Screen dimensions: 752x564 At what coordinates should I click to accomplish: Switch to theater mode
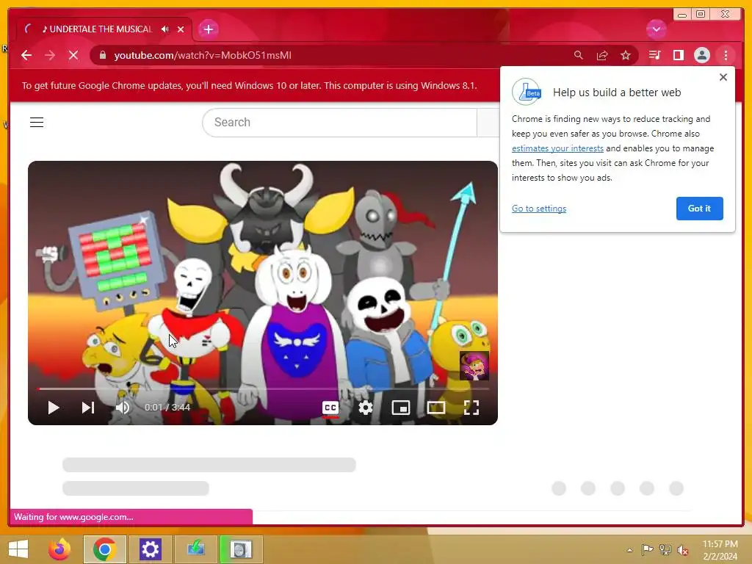click(x=436, y=408)
